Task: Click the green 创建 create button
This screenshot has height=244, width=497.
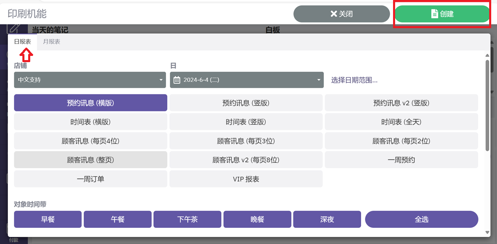Action: [x=442, y=14]
